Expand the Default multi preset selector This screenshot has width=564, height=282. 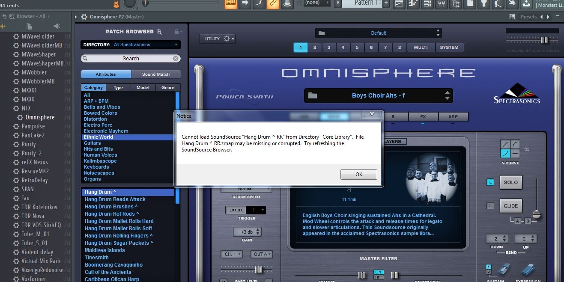point(379,33)
